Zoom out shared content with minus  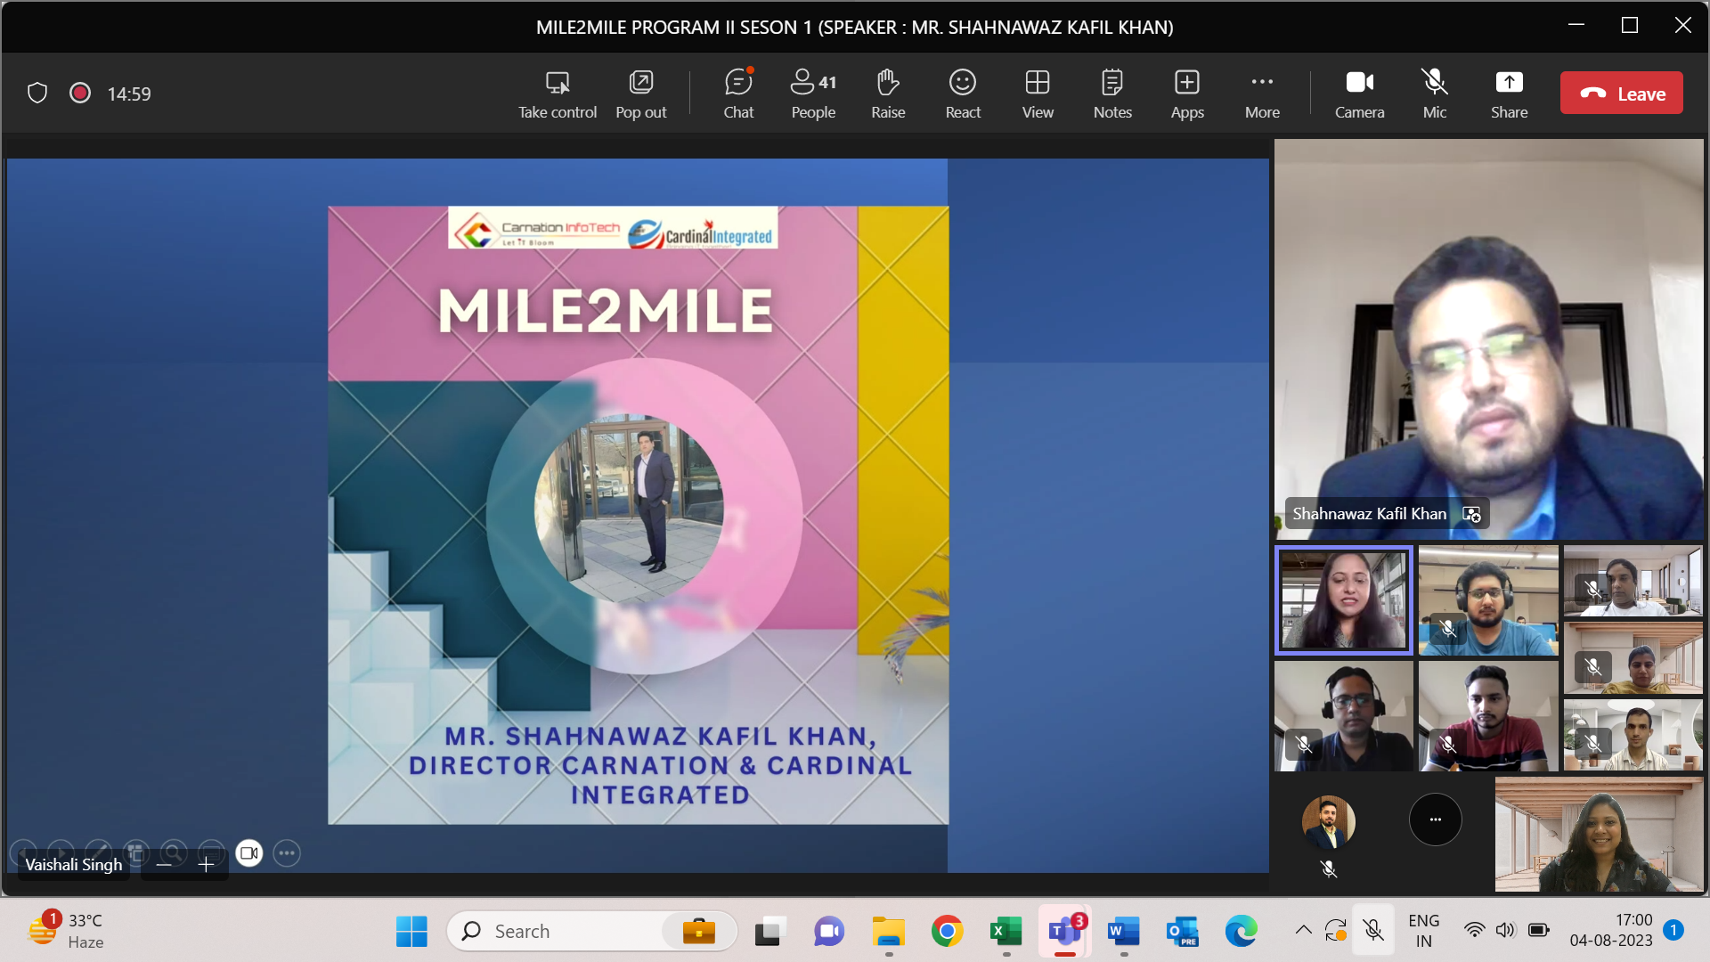pyautogui.click(x=164, y=865)
